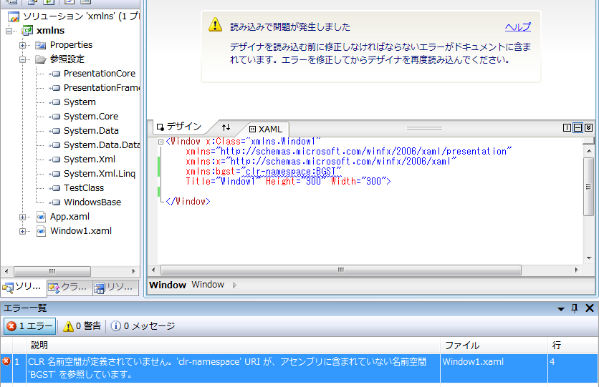This screenshot has height=387, width=599.
Task: Toggle the 1 エラー errors filter
Action: pos(30,326)
